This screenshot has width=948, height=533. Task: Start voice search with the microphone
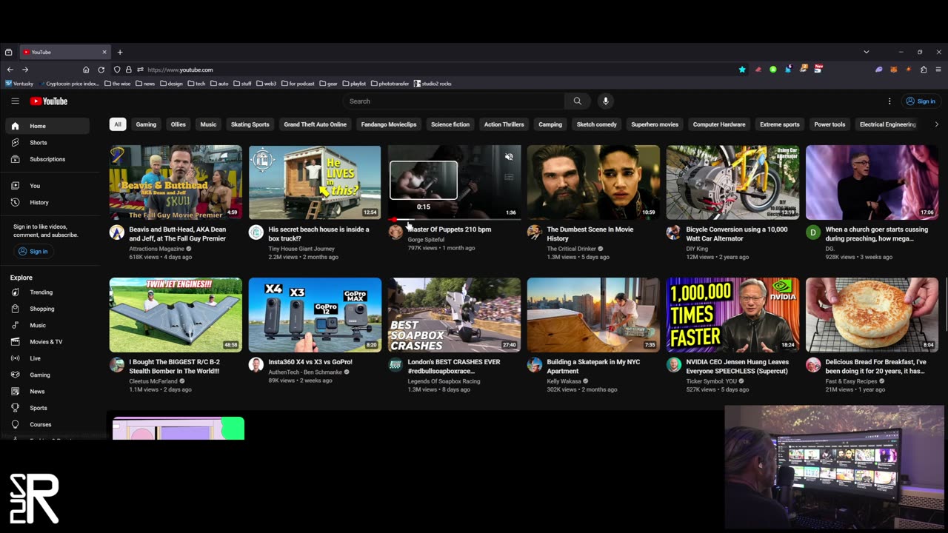coord(605,101)
